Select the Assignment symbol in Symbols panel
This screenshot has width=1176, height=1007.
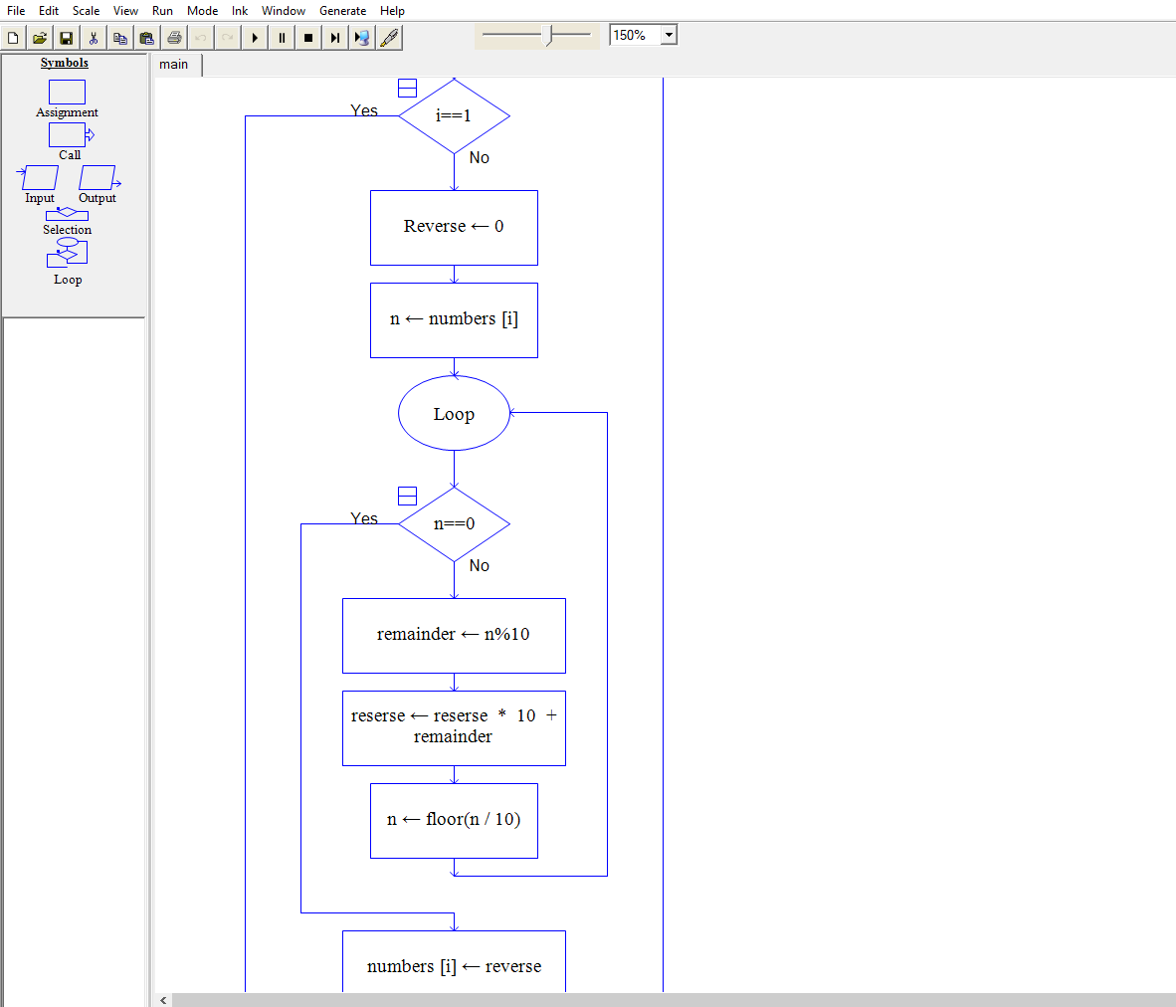[x=67, y=92]
